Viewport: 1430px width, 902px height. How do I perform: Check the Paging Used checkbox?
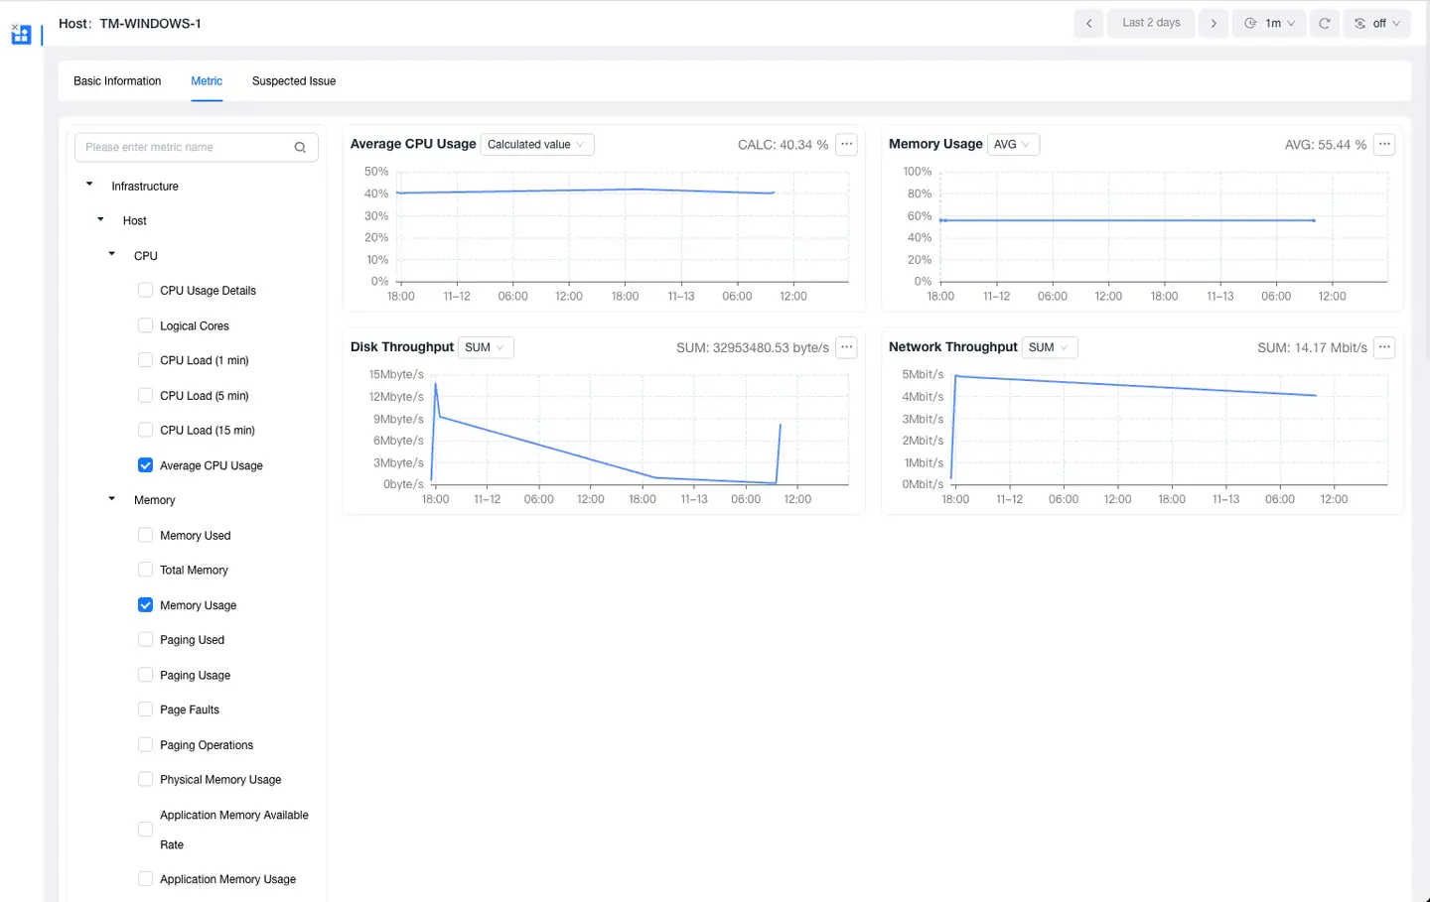coord(145,640)
